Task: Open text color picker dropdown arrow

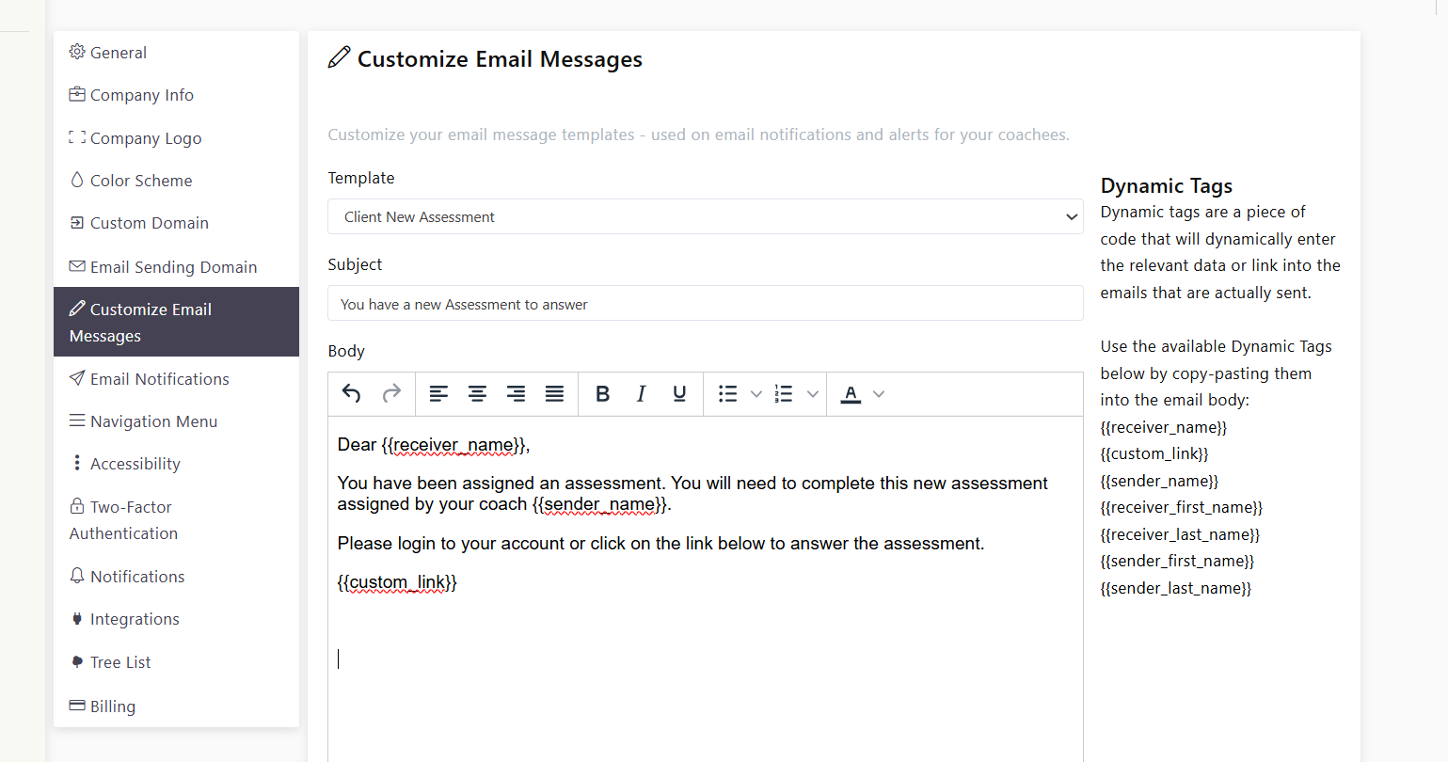Action: (879, 394)
